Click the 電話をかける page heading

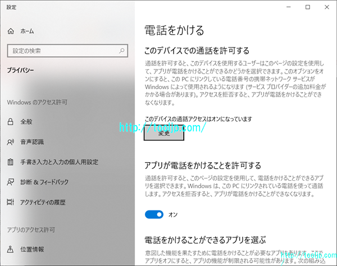coord(174,30)
